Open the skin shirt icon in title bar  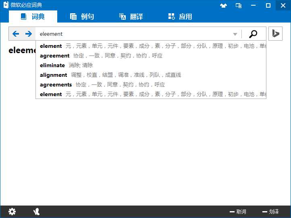click(x=223, y=5)
